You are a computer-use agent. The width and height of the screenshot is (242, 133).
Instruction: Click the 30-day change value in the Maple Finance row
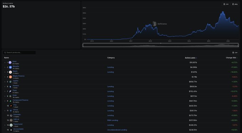(235, 77)
